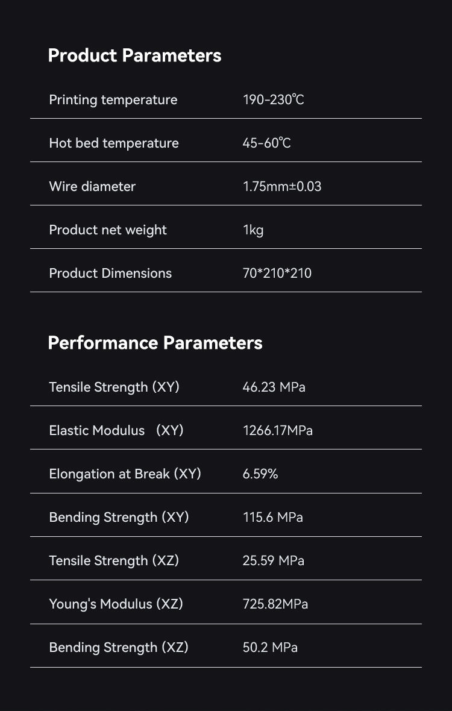Select the Hot bed temperature label
The width and height of the screenshot is (452, 711).
pos(114,143)
